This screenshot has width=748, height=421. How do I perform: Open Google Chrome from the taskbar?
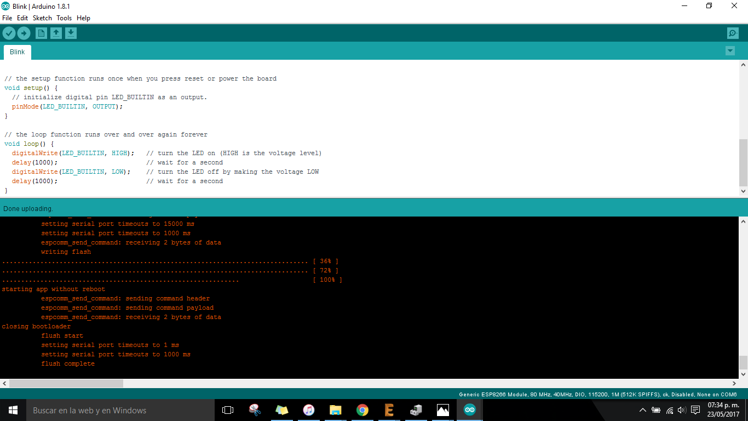tap(362, 410)
